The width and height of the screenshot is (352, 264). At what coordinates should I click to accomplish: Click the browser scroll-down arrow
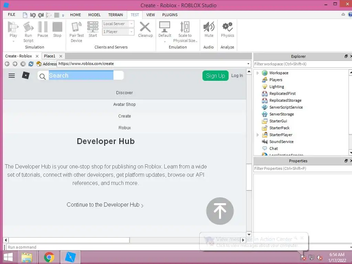[x=249, y=234]
